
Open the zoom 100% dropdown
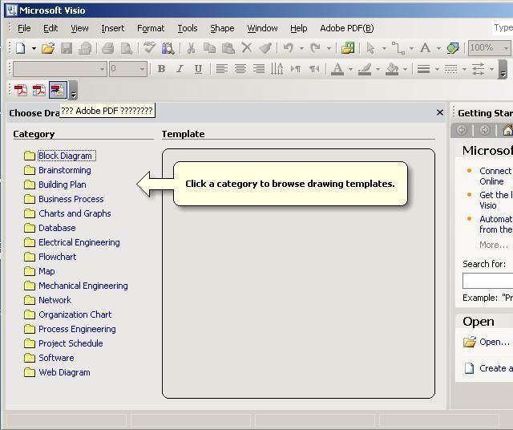[x=506, y=48]
